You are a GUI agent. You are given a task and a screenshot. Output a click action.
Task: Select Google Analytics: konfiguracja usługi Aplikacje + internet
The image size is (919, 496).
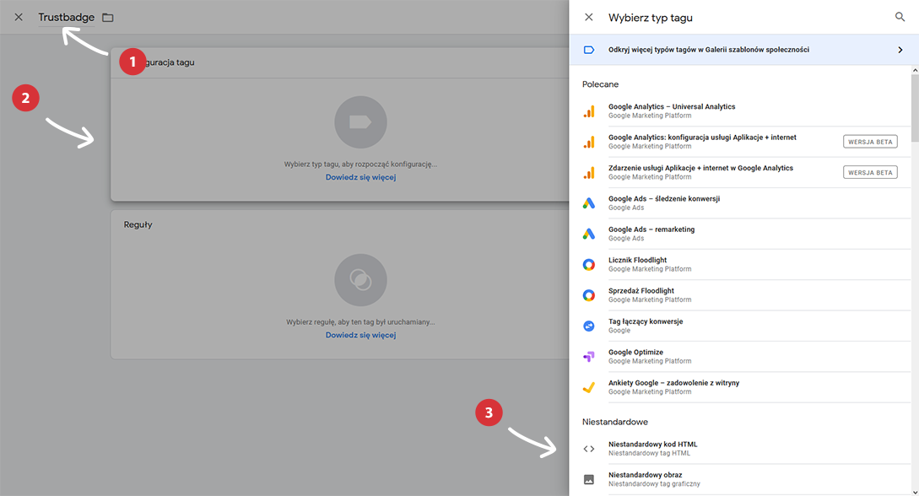pyautogui.click(x=740, y=142)
